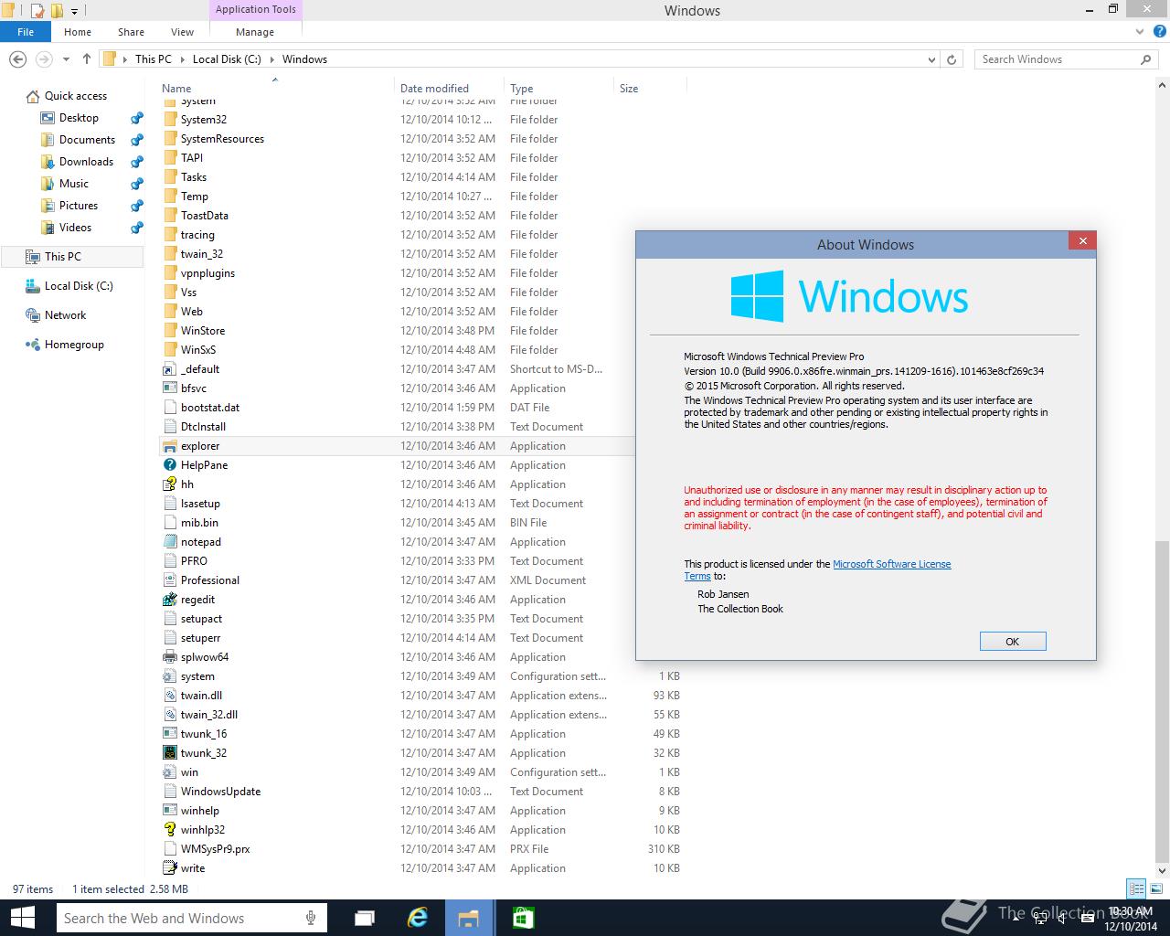The image size is (1170, 936).
Task: Click the _default shortcut icon
Action: pyautogui.click(x=169, y=369)
